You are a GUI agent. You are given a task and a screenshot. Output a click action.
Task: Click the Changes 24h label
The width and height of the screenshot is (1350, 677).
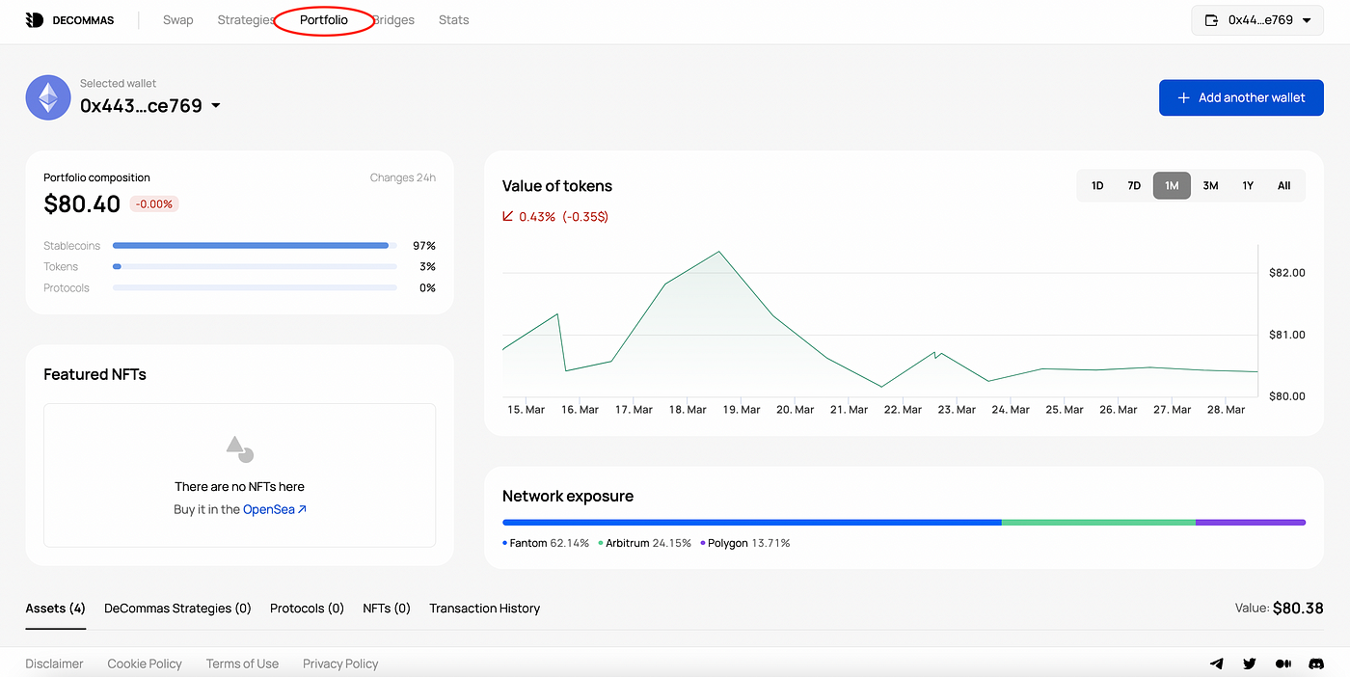click(403, 177)
